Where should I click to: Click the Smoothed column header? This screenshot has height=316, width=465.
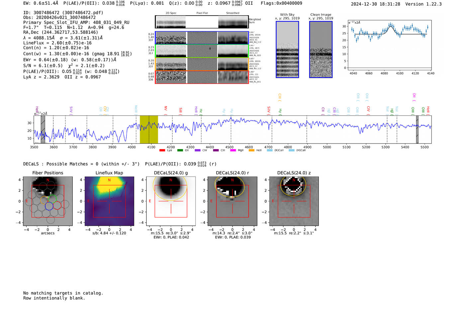click(x=233, y=13)
